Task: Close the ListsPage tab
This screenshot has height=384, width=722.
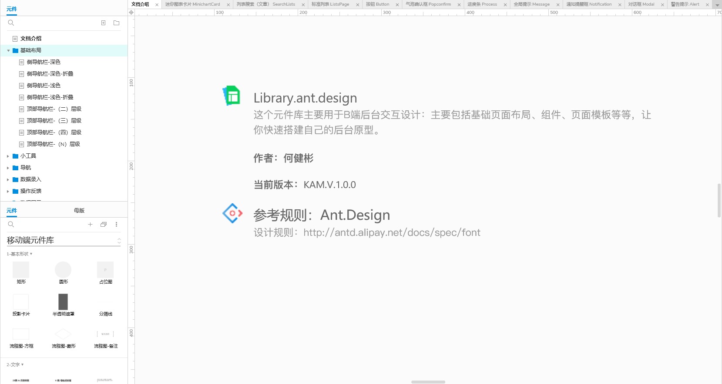Action: click(x=357, y=5)
